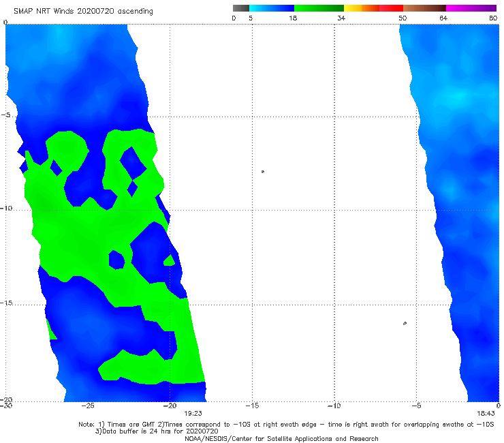Screen dimensions: 504x443
Task: Click the 'NOAA/NESDIS/Center for Satellite Applications' credit
Action: tap(281, 438)
